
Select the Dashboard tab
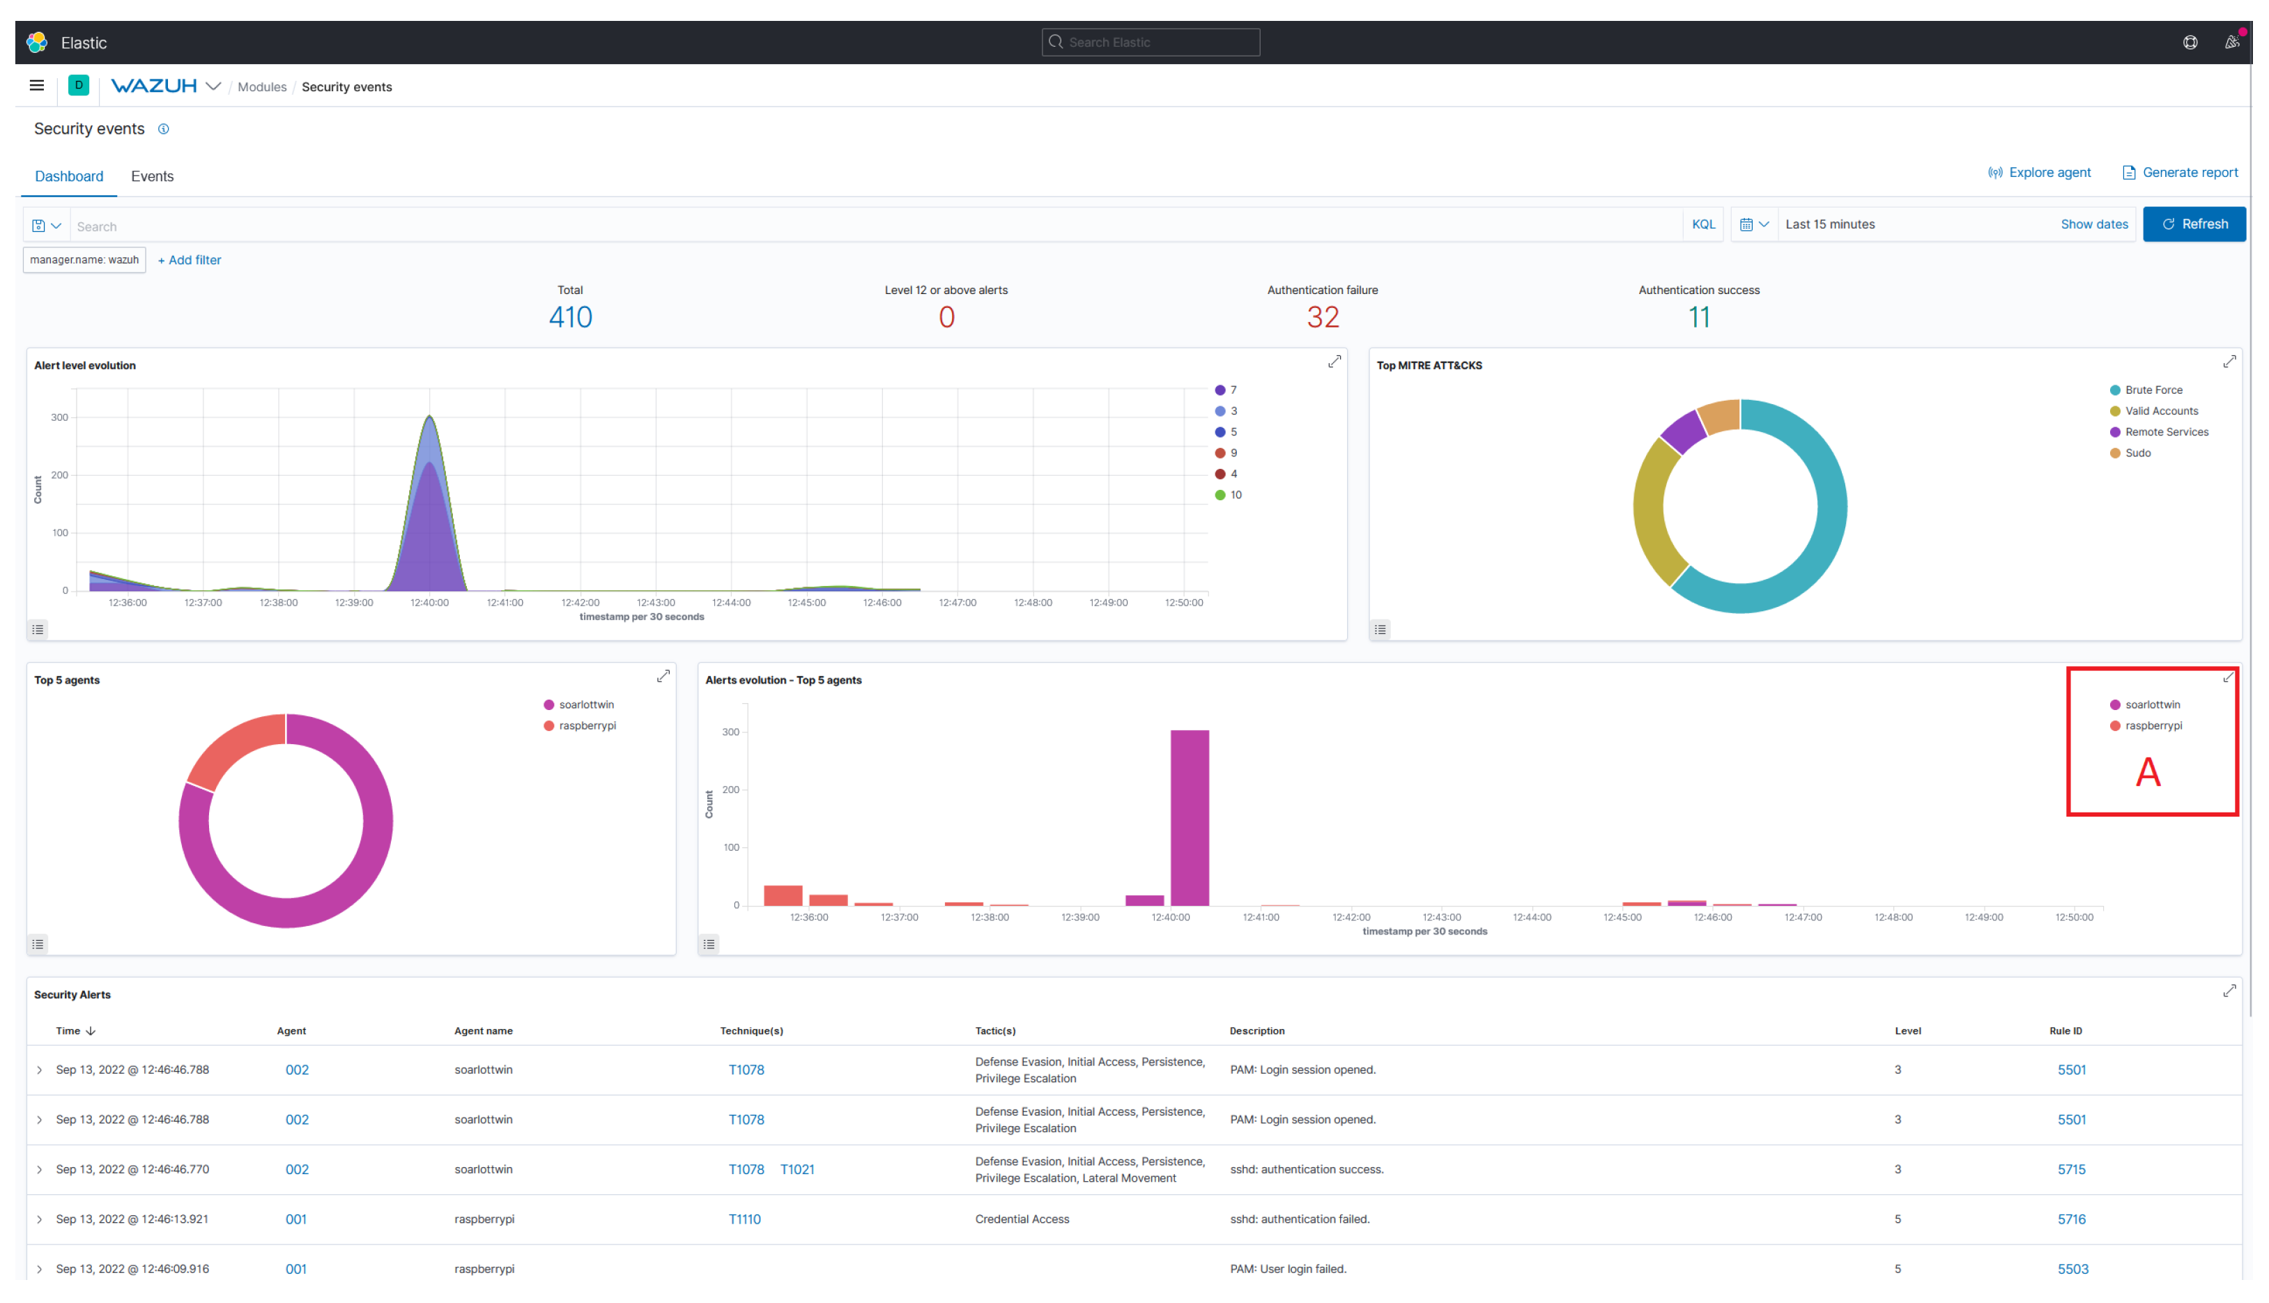(69, 176)
